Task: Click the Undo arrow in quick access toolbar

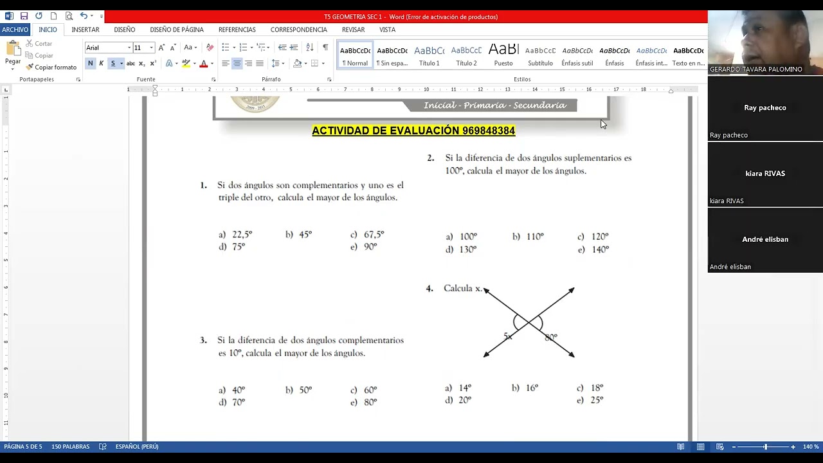Action: click(x=84, y=16)
